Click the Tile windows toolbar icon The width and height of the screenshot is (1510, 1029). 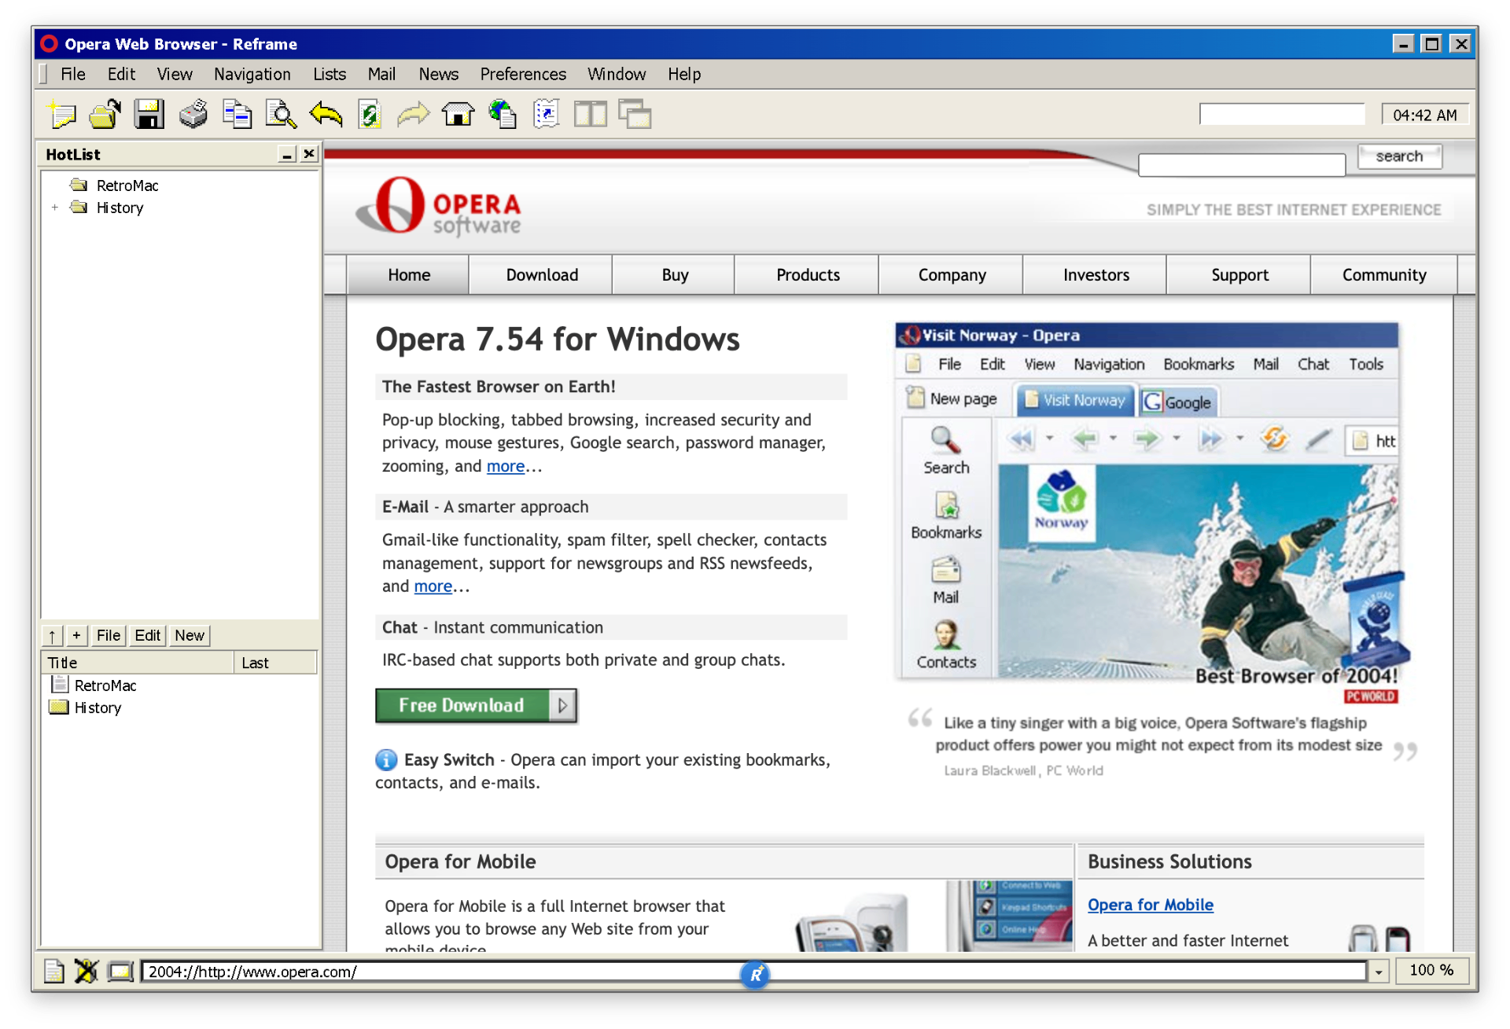click(x=590, y=115)
